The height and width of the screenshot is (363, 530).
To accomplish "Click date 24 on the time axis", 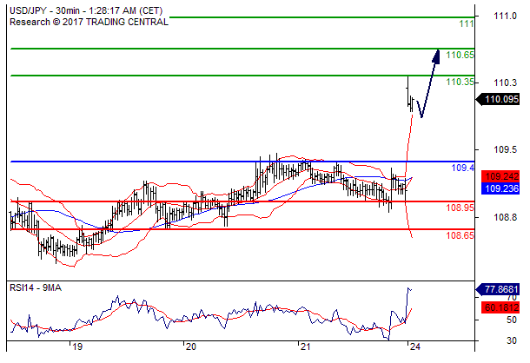I will (x=414, y=346).
